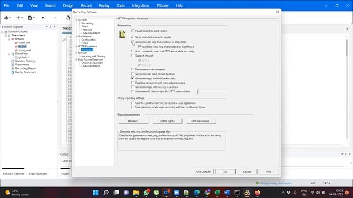
Task: Open Recording Report via its icon
Action: (13, 68)
